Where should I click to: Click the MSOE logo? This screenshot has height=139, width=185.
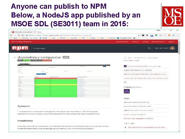(172, 16)
